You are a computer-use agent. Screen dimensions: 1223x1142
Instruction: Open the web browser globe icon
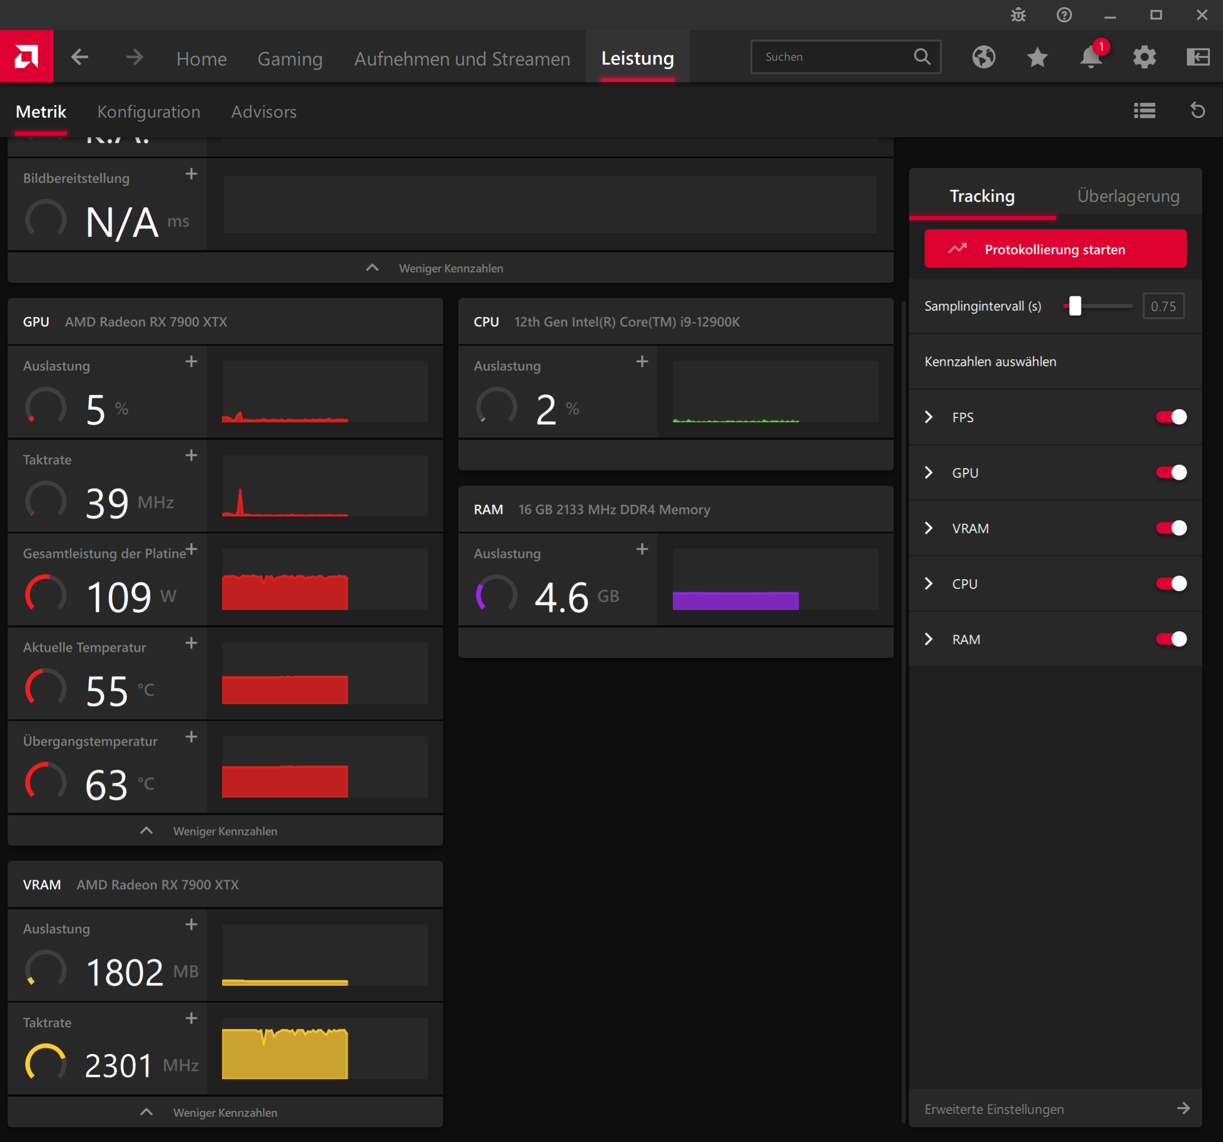click(x=983, y=57)
